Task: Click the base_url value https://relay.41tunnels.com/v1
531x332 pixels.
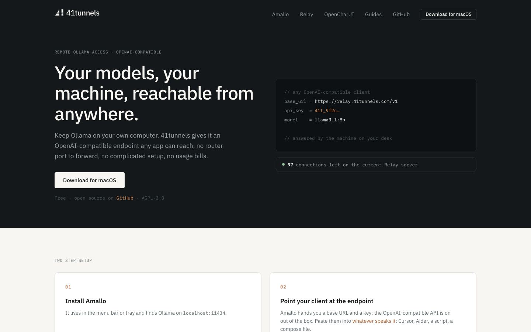Action: (x=356, y=101)
